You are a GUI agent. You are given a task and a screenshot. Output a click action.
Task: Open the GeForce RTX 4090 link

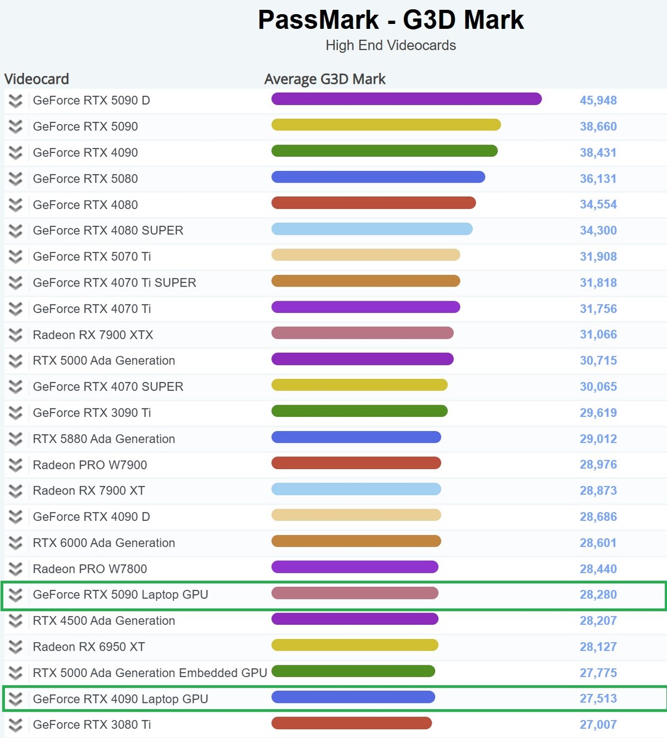[x=85, y=153]
